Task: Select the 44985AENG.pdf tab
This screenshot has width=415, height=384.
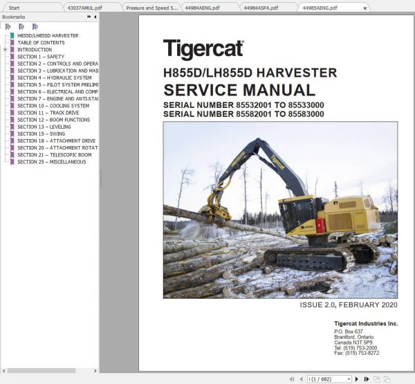Action: pos(320,8)
